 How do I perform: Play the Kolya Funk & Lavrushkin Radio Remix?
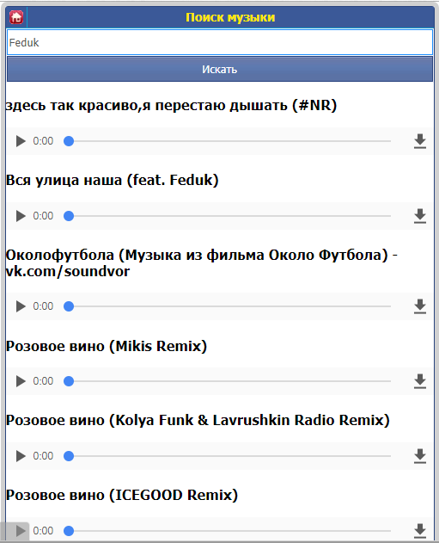click(x=21, y=456)
